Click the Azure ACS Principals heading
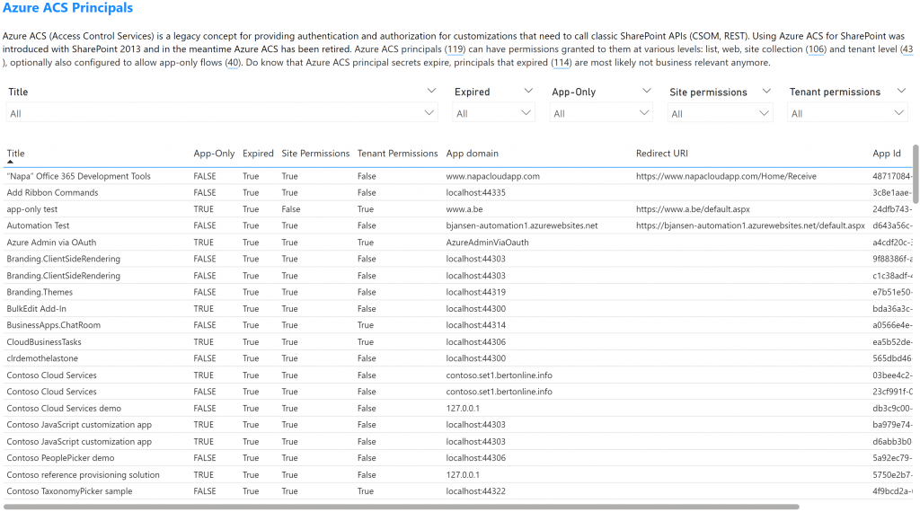The width and height of the screenshot is (920, 512). tap(68, 7)
